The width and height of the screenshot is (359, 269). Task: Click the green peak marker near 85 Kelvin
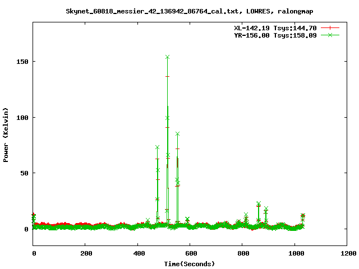(x=177, y=134)
